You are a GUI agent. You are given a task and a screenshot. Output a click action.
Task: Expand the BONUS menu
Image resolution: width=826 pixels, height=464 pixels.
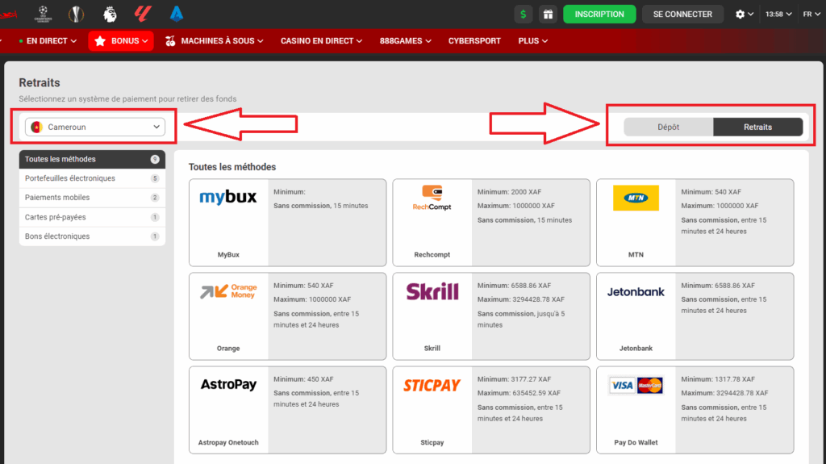coord(121,40)
